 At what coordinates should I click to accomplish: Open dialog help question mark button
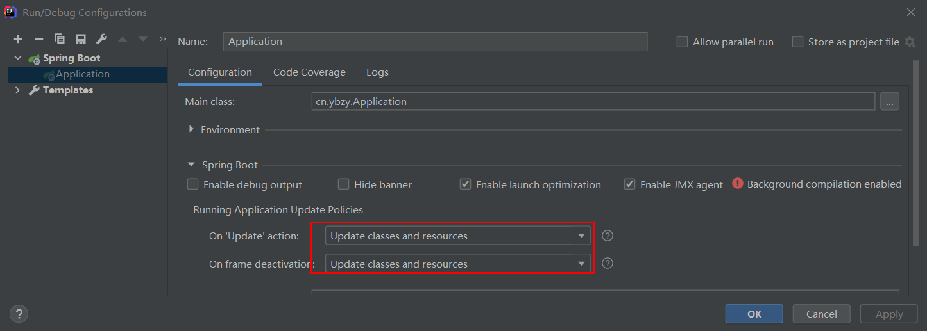pyautogui.click(x=19, y=314)
